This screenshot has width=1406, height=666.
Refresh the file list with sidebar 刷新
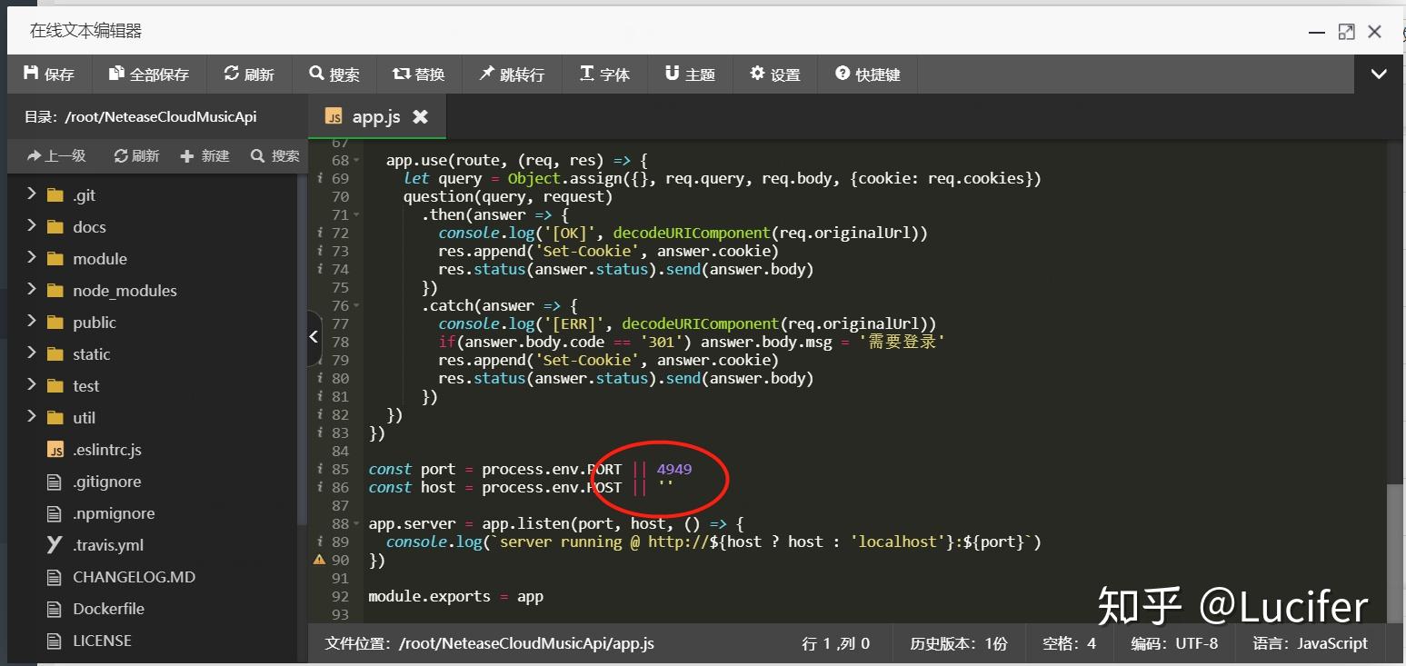pos(135,155)
